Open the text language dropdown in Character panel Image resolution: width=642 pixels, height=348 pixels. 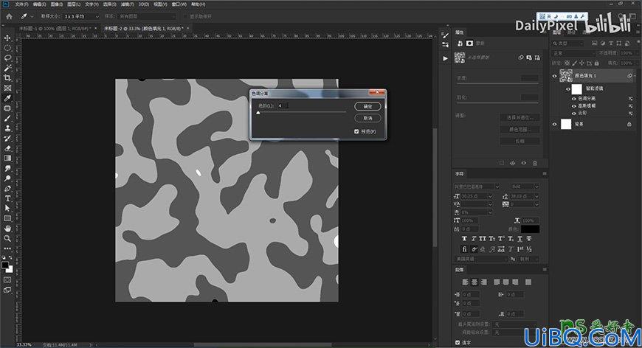481,260
